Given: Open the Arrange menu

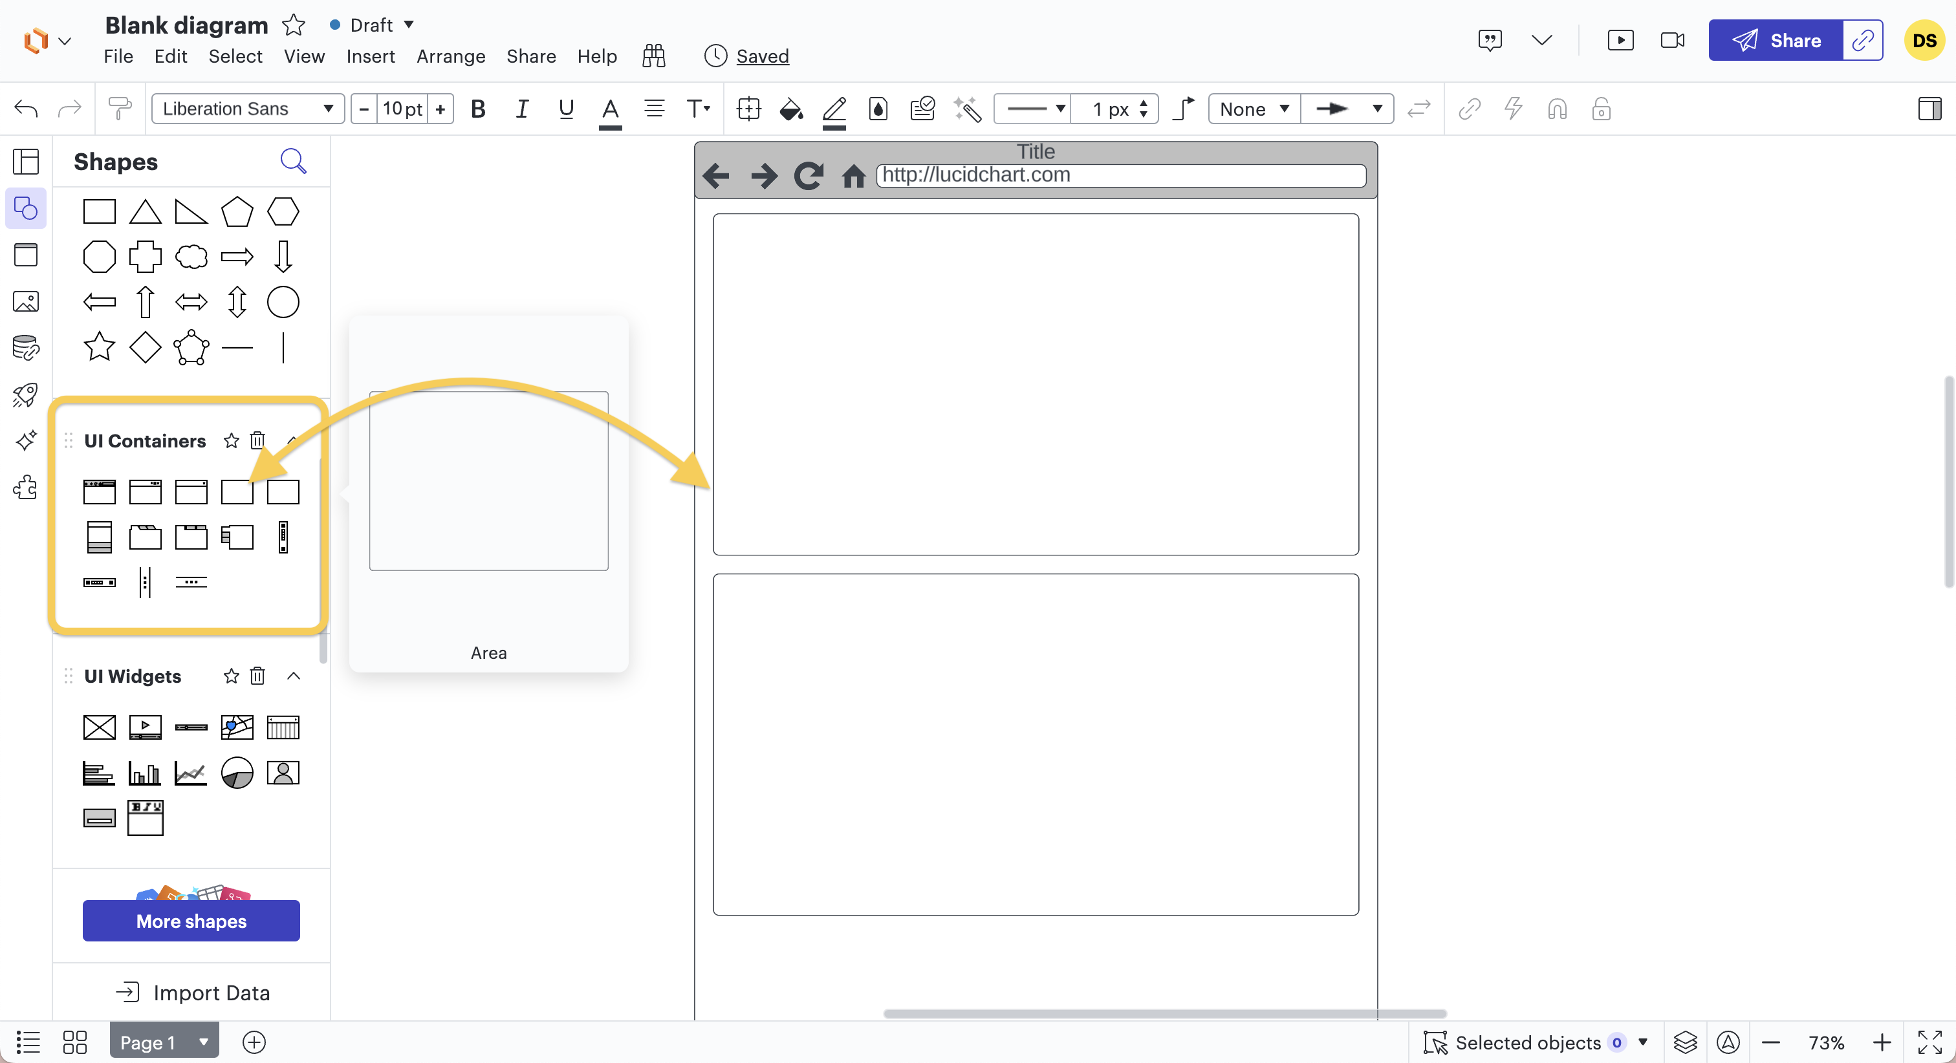Looking at the screenshot, I should click(x=450, y=56).
